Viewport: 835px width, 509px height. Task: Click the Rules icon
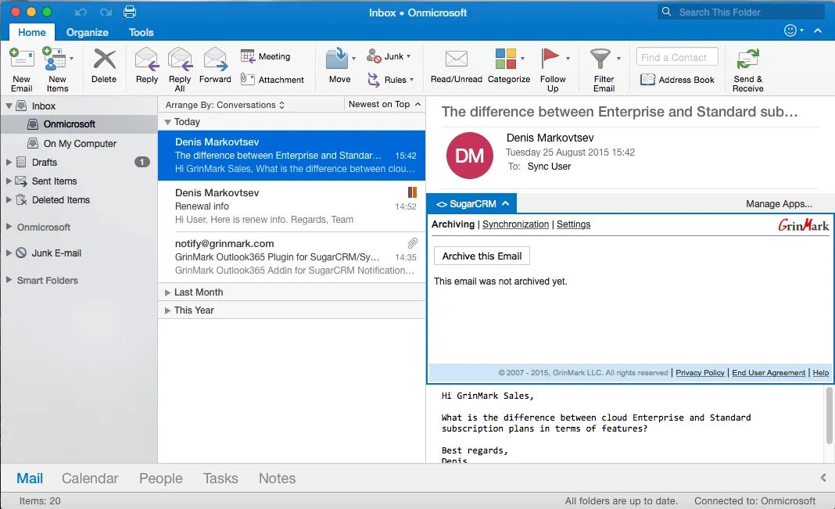374,79
